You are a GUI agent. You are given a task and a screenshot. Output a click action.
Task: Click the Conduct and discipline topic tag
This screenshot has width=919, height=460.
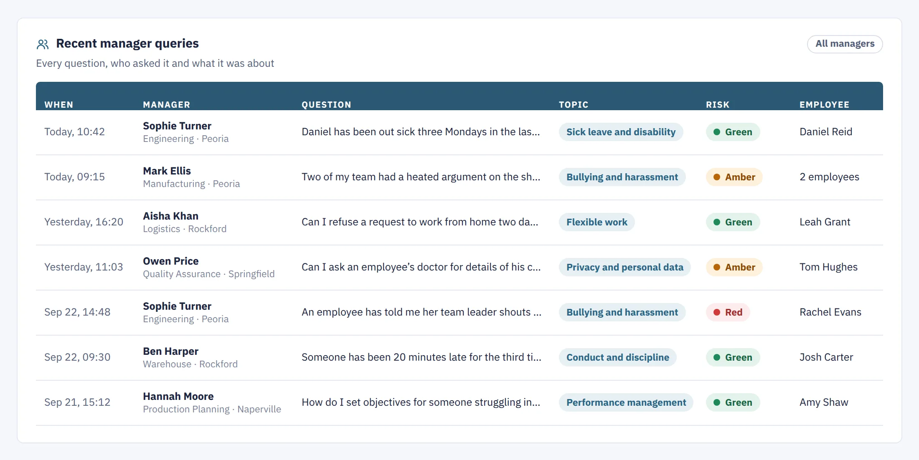pyautogui.click(x=617, y=357)
